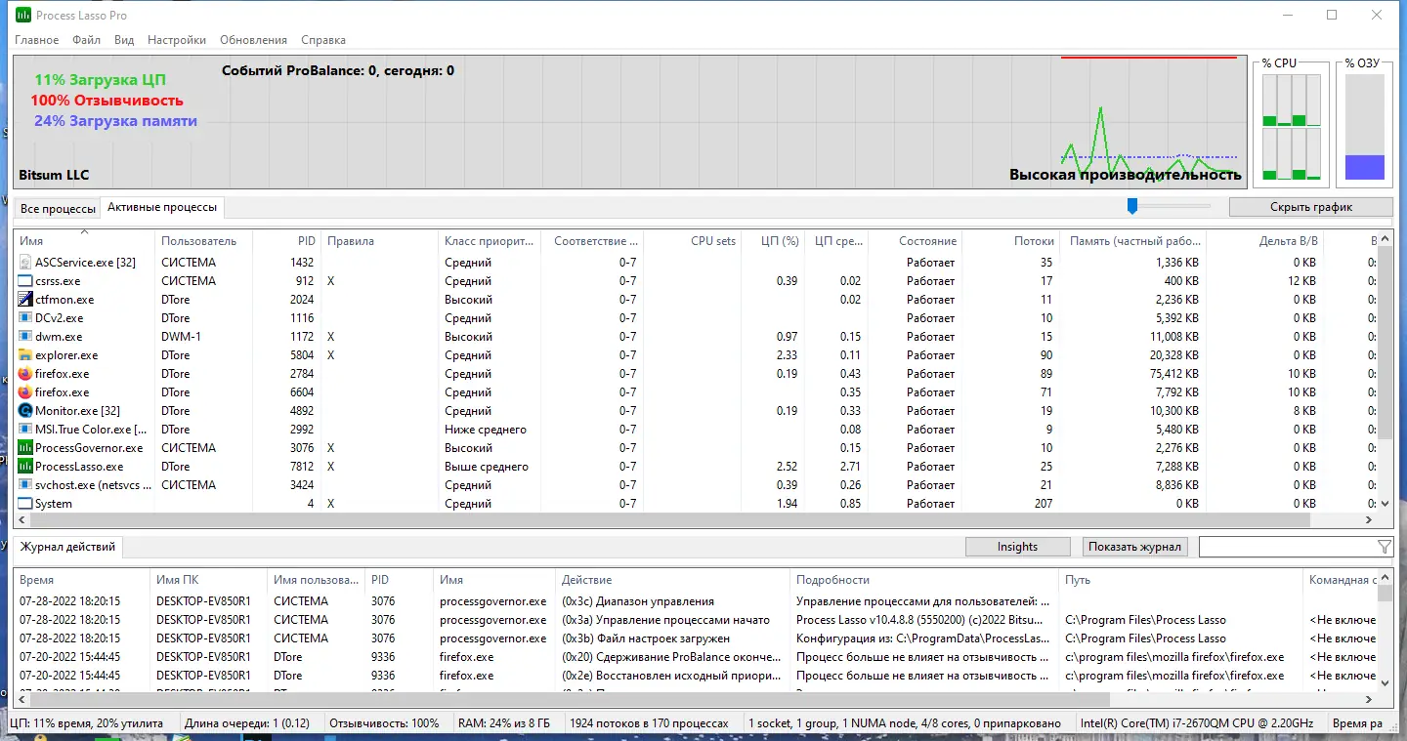This screenshot has height=741, width=1407.
Task: Click the ProcessGovernor.exe icon
Action: (25, 448)
